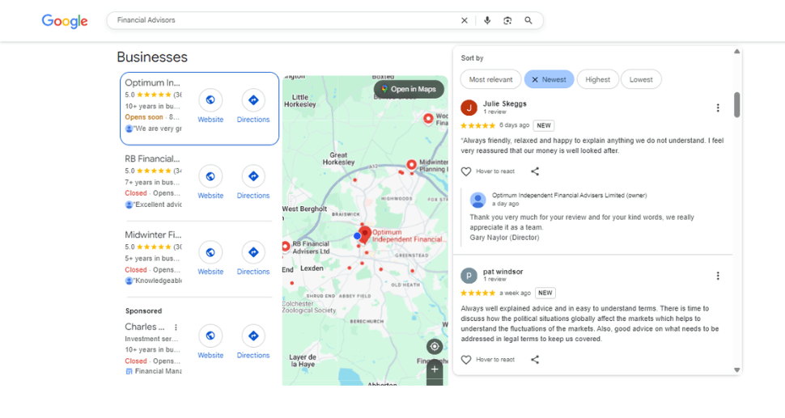Open more options for pat windsor review
Viewport: 785px width, 418px height.
coord(718,276)
